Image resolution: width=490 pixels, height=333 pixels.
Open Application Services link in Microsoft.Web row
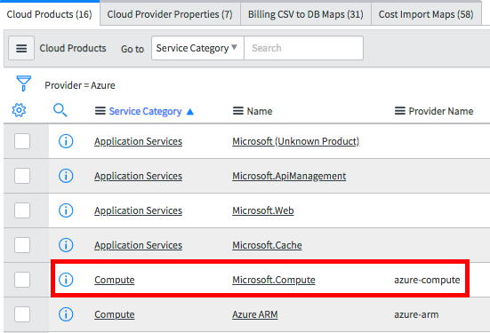click(x=138, y=210)
